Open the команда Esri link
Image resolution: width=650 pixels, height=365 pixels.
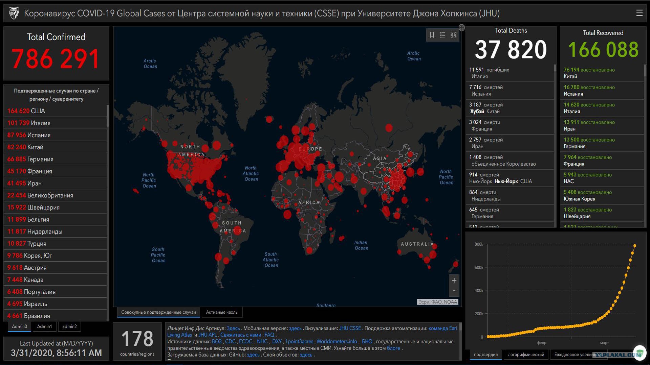click(443, 328)
